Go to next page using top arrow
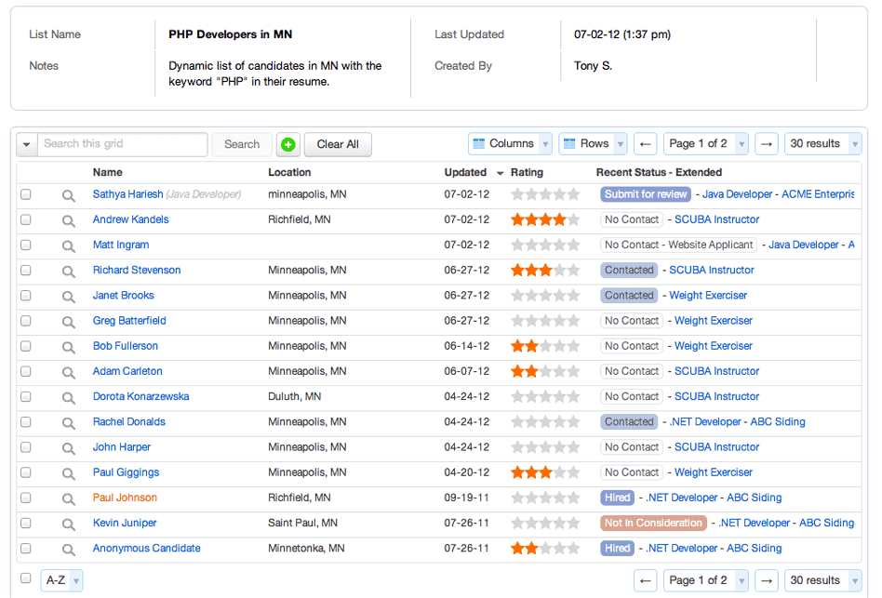This screenshot has height=598, width=882. pyautogui.click(x=766, y=144)
